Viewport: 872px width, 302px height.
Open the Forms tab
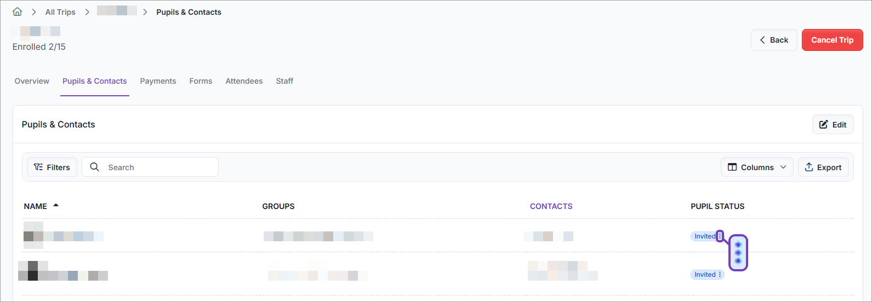[x=201, y=81]
